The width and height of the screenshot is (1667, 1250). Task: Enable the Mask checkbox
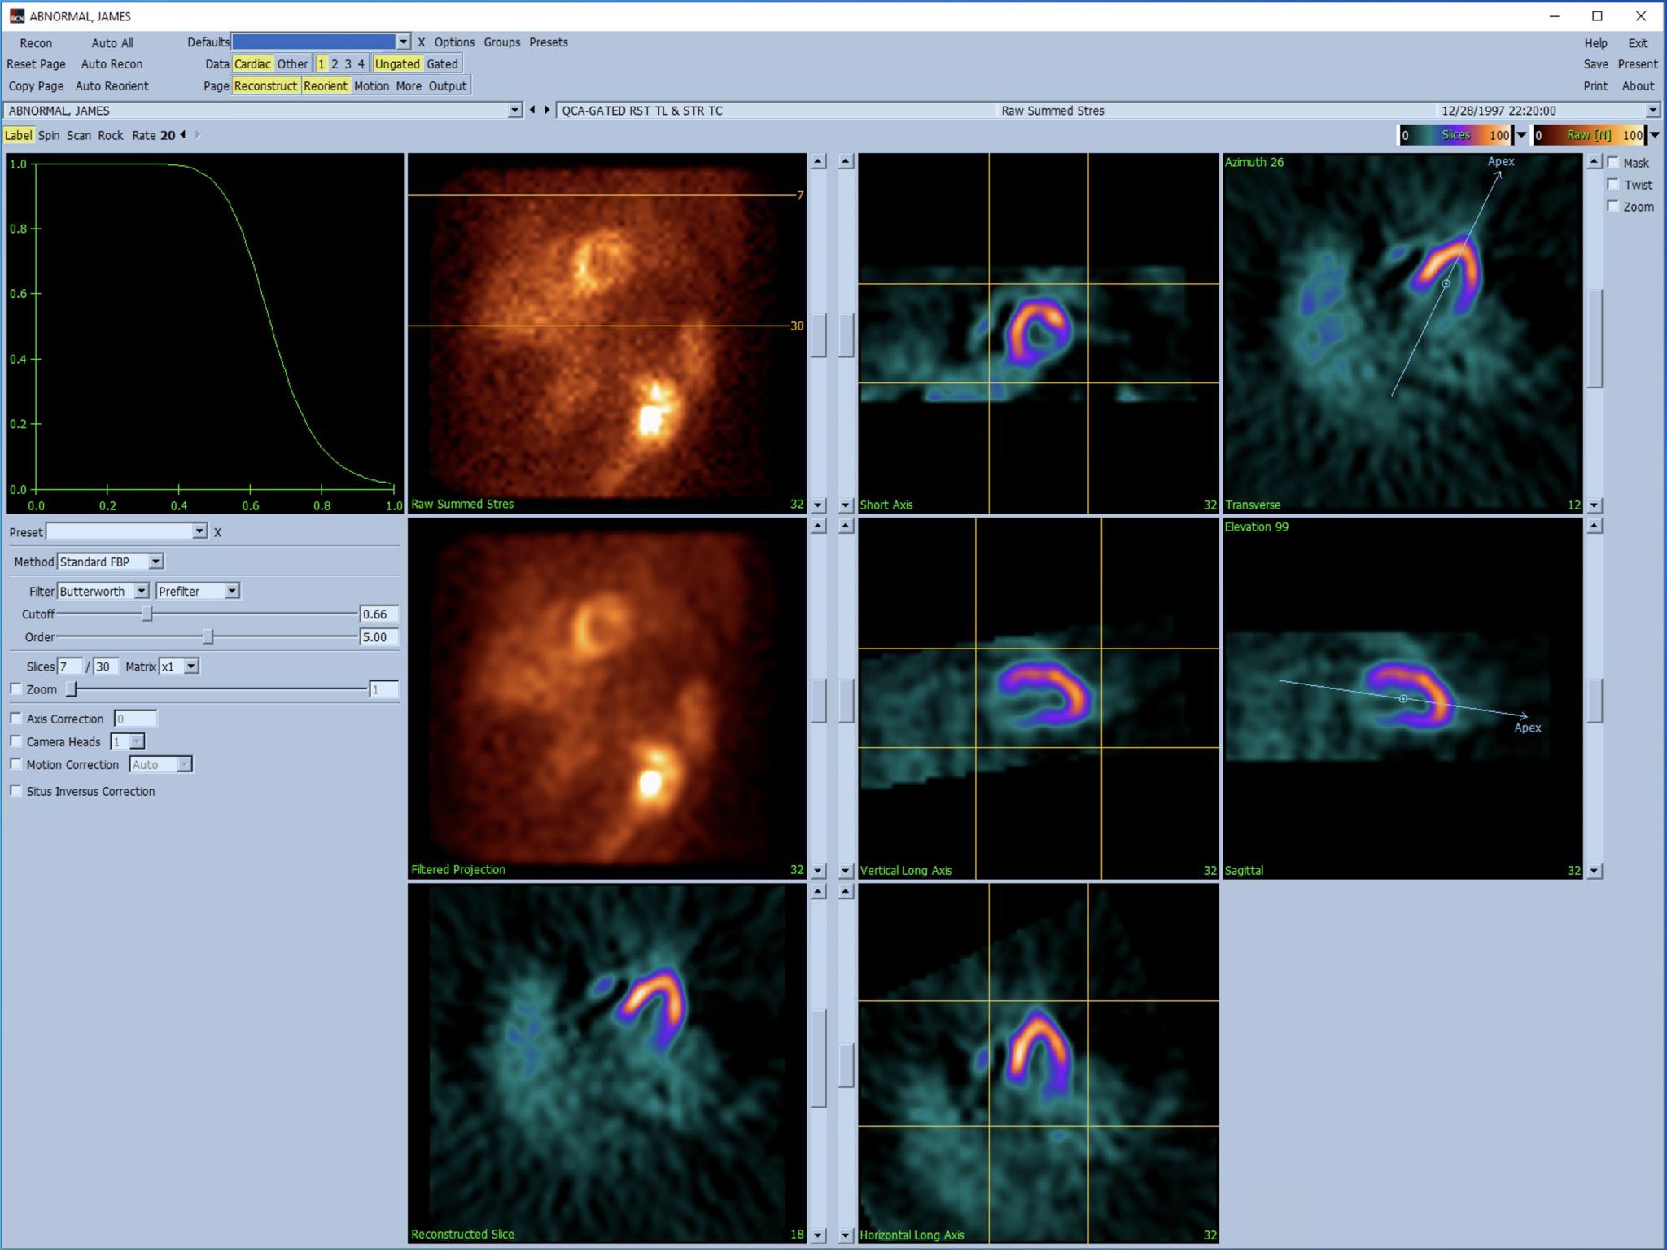coord(1614,162)
